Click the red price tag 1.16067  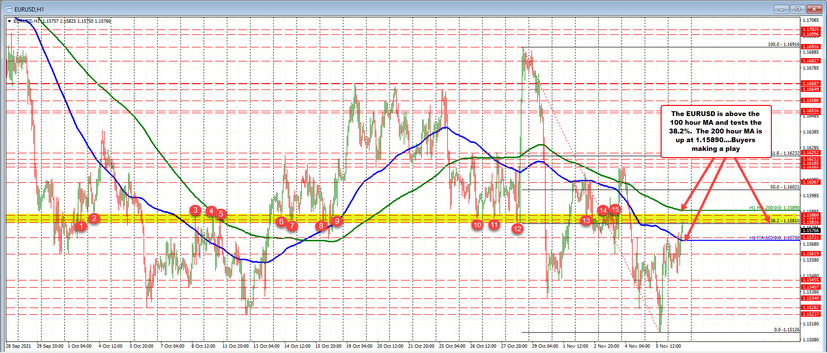click(811, 182)
